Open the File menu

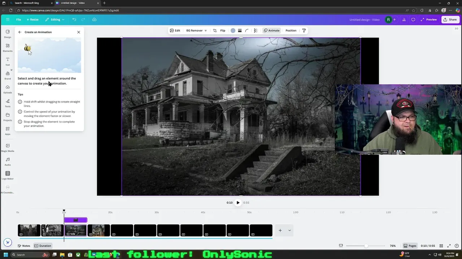(18, 19)
